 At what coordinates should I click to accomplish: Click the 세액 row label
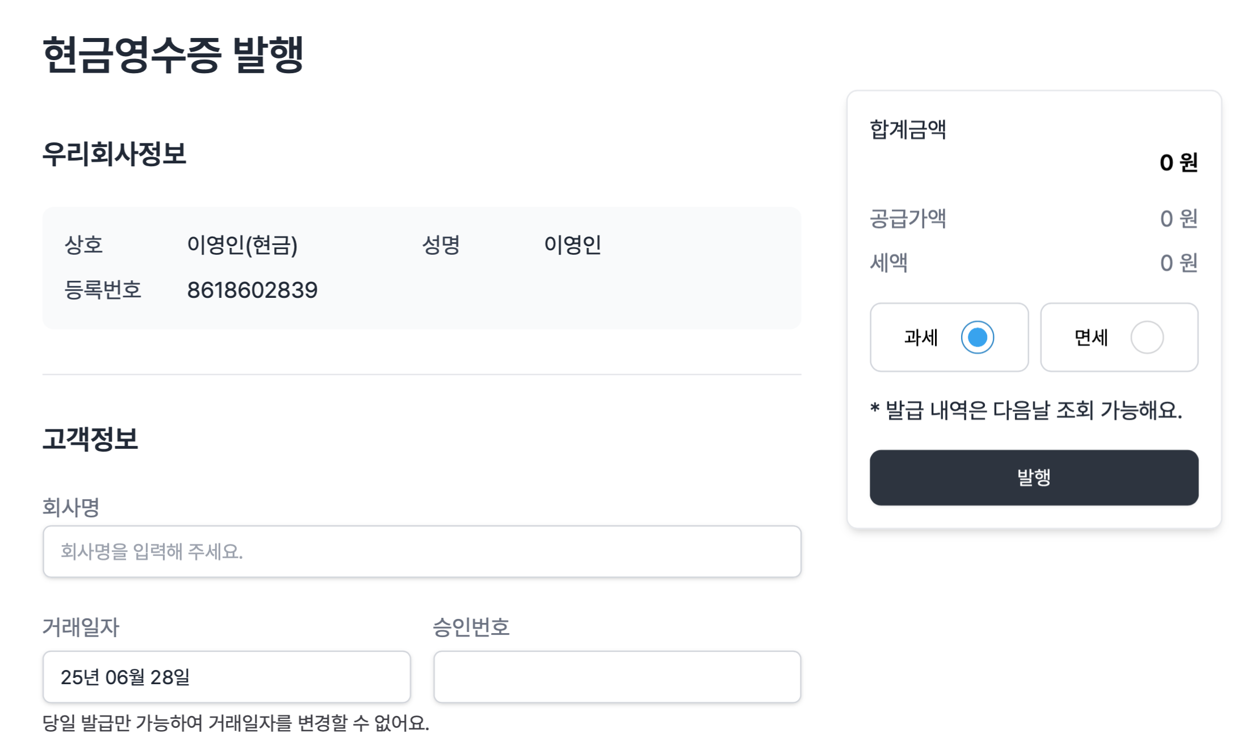[888, 263]
